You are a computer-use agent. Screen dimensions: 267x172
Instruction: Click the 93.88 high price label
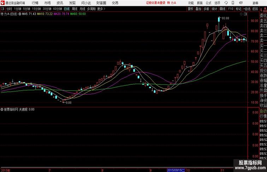225,18
